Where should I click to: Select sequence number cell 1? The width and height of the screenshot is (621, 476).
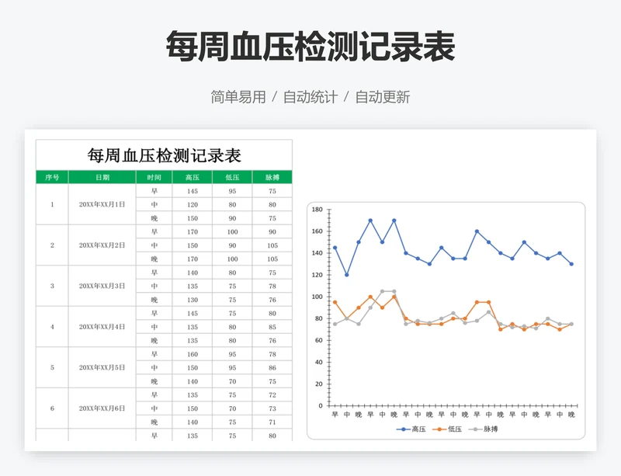click(x=52, y=204)
